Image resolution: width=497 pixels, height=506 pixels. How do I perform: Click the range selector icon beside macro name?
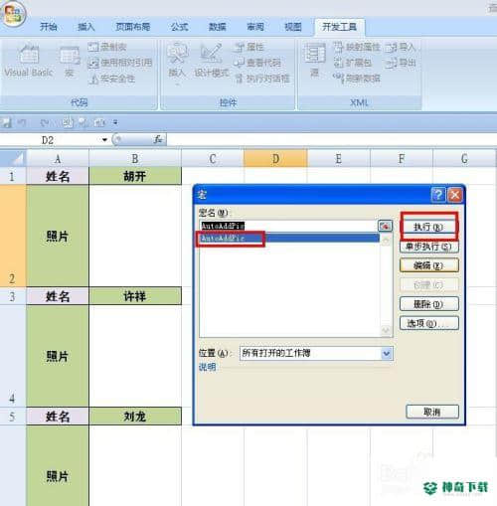point(385,227)
